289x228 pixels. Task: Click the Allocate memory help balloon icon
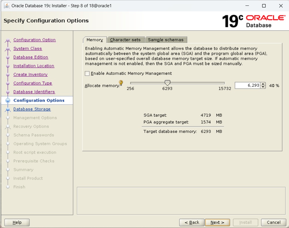pos(121,83)
